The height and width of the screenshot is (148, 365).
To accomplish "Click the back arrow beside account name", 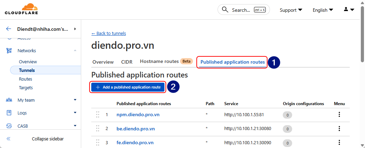I will click(9, 29).
